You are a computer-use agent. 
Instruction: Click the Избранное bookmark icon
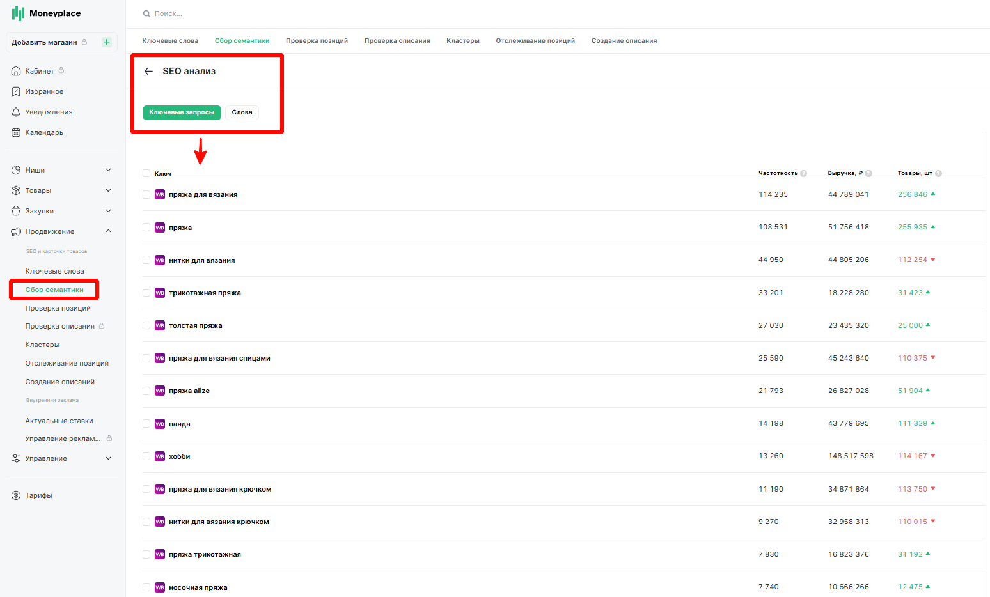click(16, 91)
